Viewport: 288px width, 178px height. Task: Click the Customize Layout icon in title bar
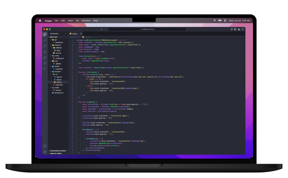click(232, 29)
